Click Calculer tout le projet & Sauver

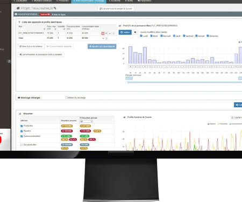(x=116, y=9)
